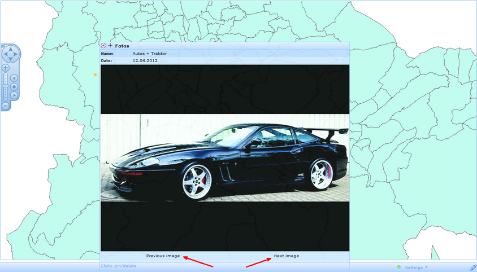Close the navigation control with its small X
The width and height of the screenshot is (477, 272).
point(3,46)
